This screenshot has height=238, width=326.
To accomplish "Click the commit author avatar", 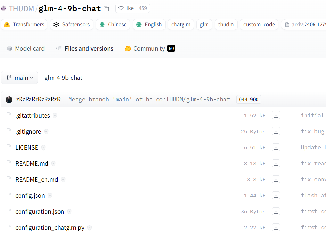I will (9, 99).
